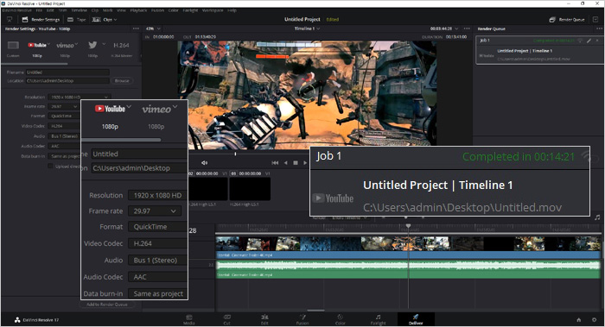Open the Fairlight menu
This screenshot has width=605, height=327.
pyautogui.click(x=191, y=10)
